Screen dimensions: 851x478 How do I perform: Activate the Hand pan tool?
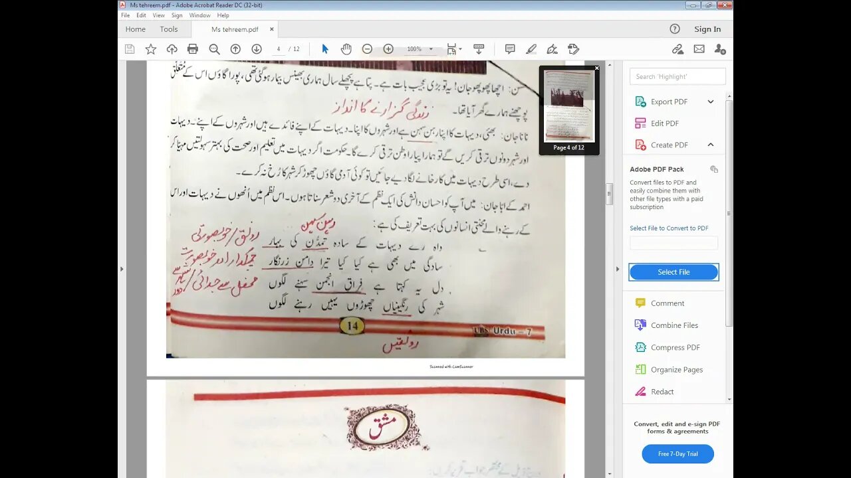click(346, 49)
